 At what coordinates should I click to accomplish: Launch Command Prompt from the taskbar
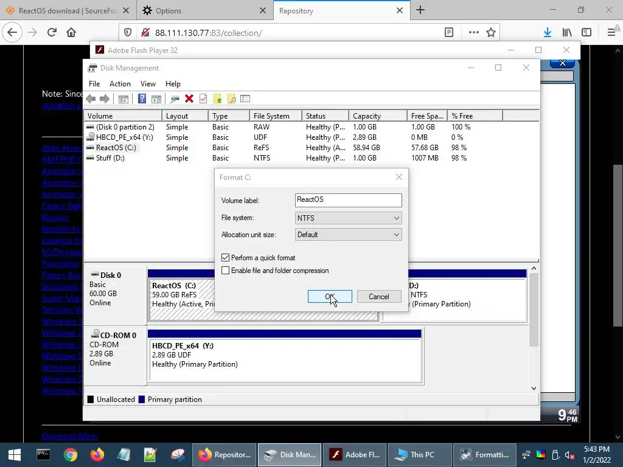(43, 455)
